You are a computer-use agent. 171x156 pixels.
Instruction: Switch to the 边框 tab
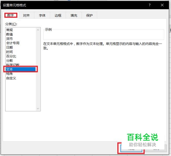(58, 15)
